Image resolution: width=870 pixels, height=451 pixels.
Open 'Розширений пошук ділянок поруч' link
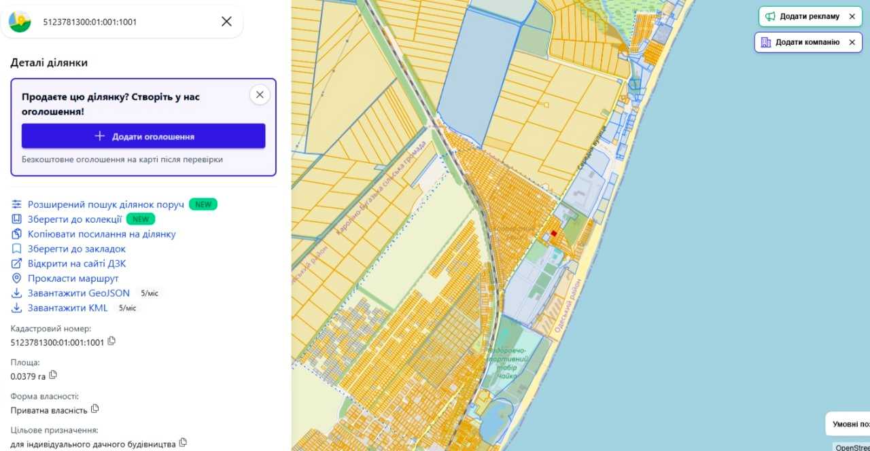coord(106,204)
